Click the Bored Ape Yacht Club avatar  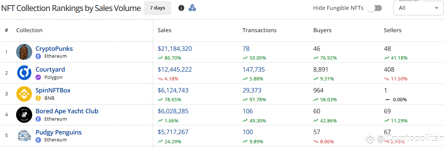[x=24, y=115]
